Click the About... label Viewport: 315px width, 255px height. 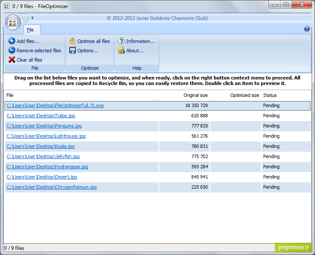click(135, 51)
